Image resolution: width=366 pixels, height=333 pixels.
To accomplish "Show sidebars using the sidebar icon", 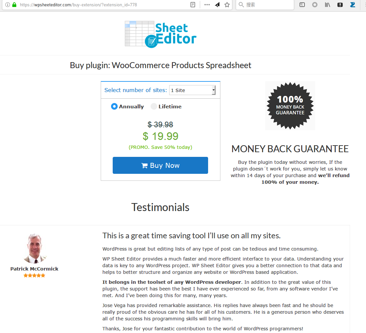I will (x=302, y=5).
